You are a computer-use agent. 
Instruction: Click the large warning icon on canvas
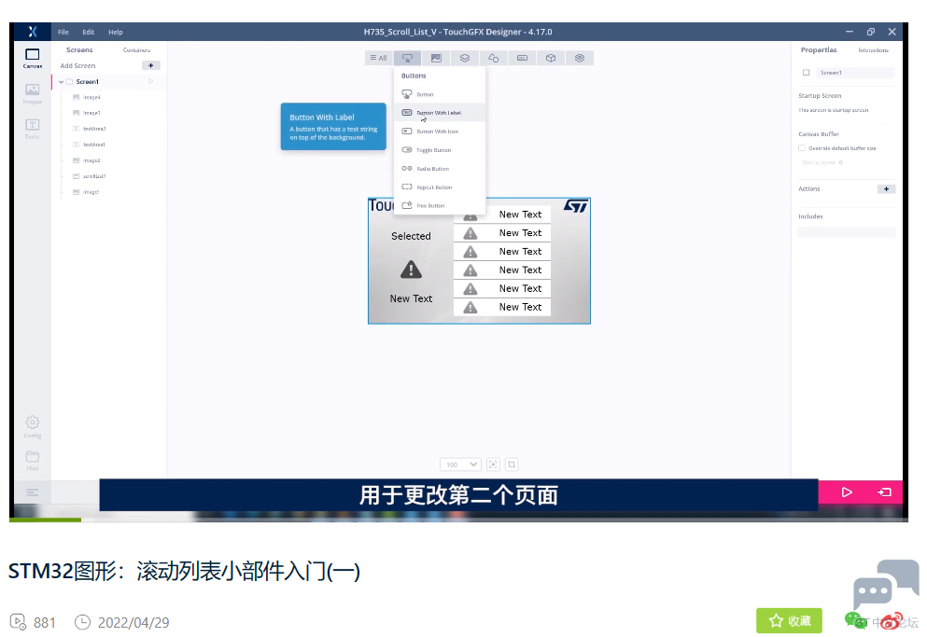(411, 270)
